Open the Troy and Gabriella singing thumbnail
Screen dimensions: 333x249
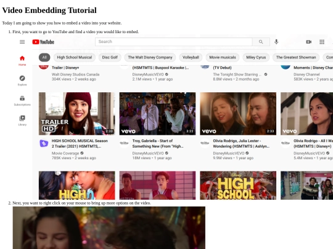pos(157,114)
